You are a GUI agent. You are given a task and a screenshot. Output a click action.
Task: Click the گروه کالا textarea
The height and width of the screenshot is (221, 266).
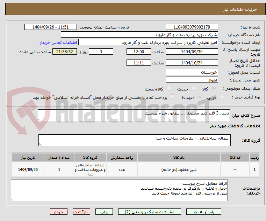[135, 140]
